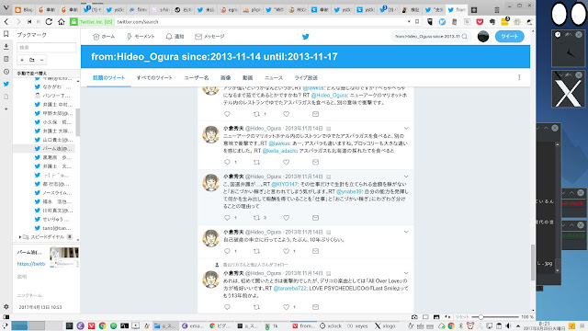The height and width of the screenshot is (331, 588).
Task: Open the Twitter web panel icon in the side panel
Action: coord(6,84)
